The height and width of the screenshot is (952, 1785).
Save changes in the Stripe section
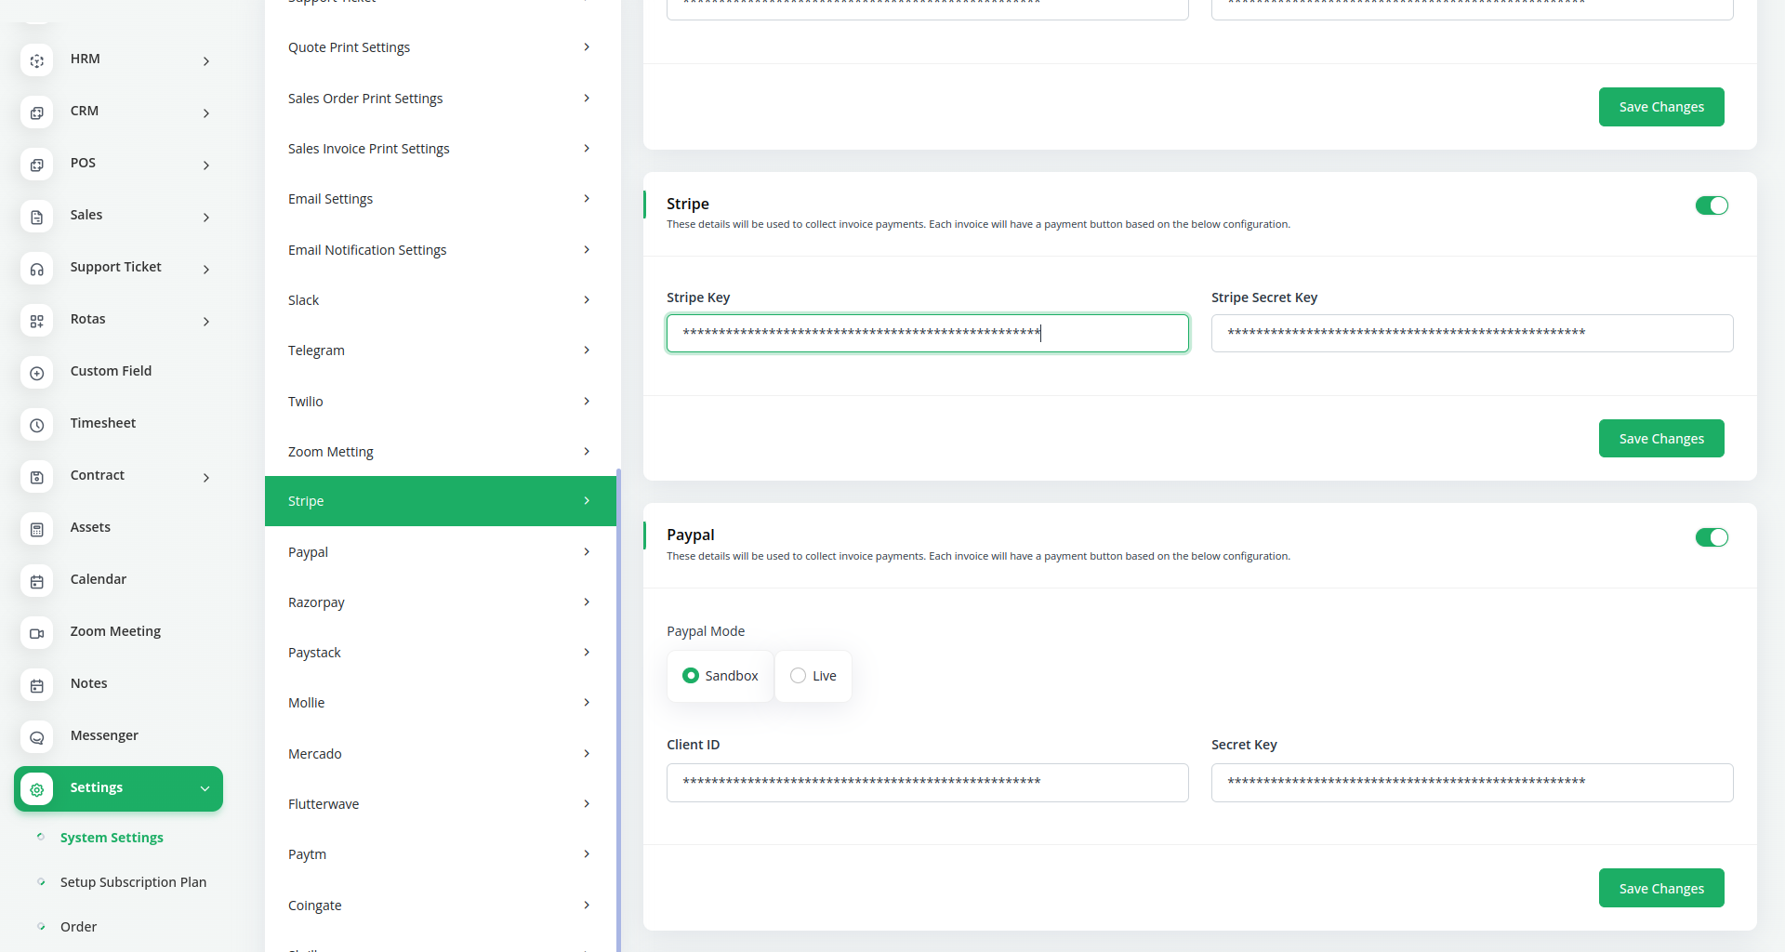[x=1660, y=439]
